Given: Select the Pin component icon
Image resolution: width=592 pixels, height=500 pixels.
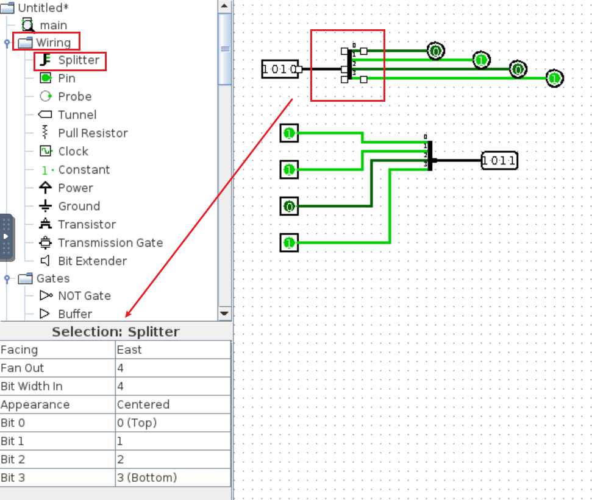Looking at the screenshot, I should (x=46, y=79).
